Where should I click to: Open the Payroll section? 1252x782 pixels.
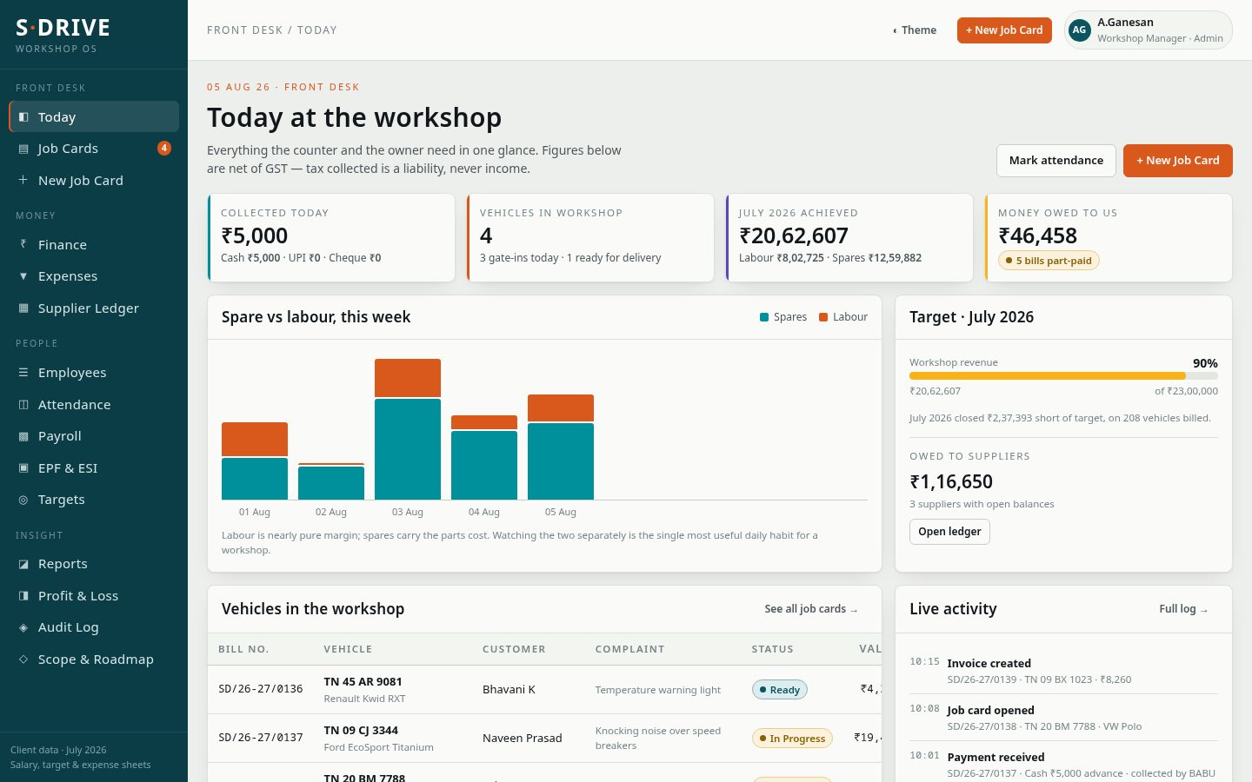(94, 436)
